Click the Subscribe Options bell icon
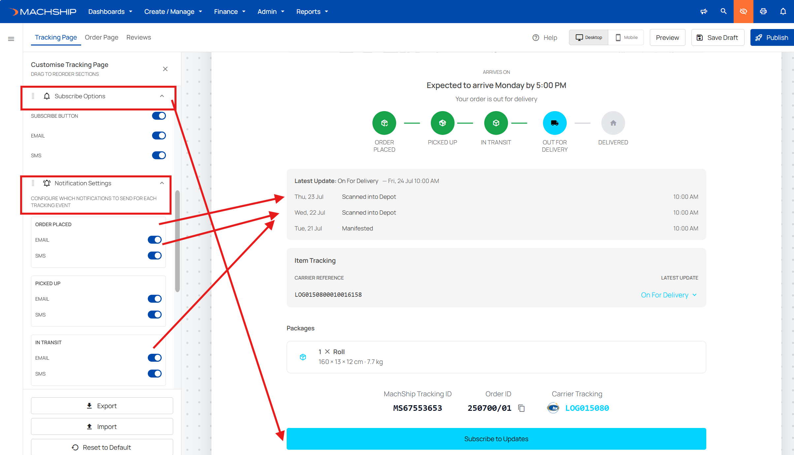This screenshot has height=455, width=794. pos(47,96)
